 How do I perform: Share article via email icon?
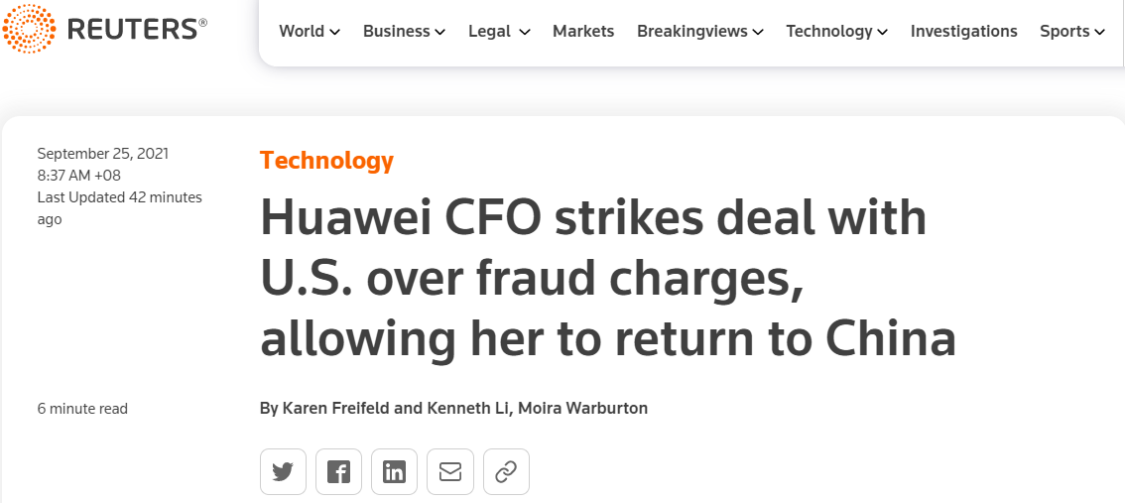(x=450, y=472)
